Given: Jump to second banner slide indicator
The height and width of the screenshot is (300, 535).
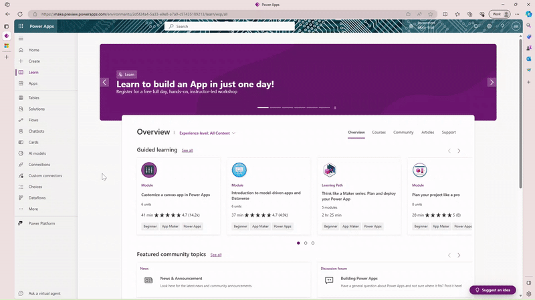Looking at the screenshot, I should (x=276, y=107).
